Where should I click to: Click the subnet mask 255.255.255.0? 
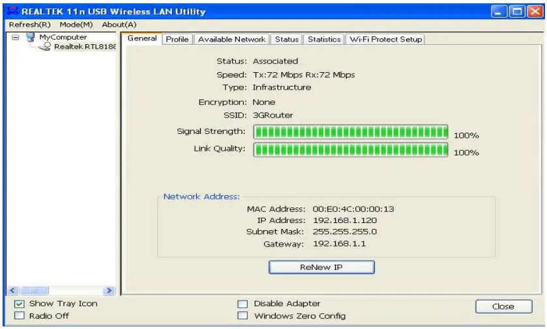(345, 231)
